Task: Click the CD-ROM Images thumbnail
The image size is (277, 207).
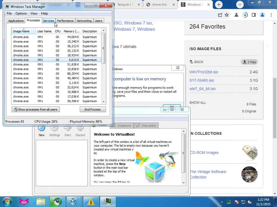Action: [x=250, y=153]
